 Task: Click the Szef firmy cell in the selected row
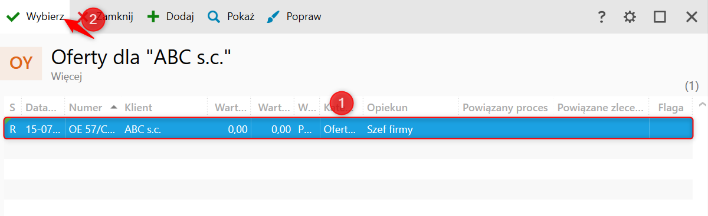[x=389, y=129]
